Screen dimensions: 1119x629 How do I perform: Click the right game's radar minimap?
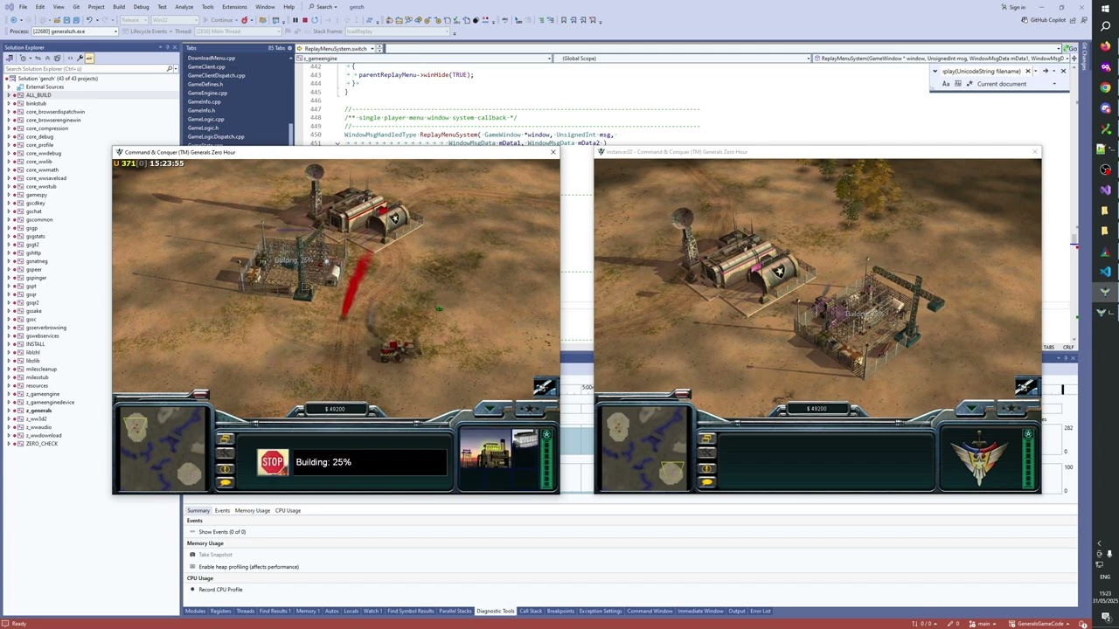click(644, 448)
